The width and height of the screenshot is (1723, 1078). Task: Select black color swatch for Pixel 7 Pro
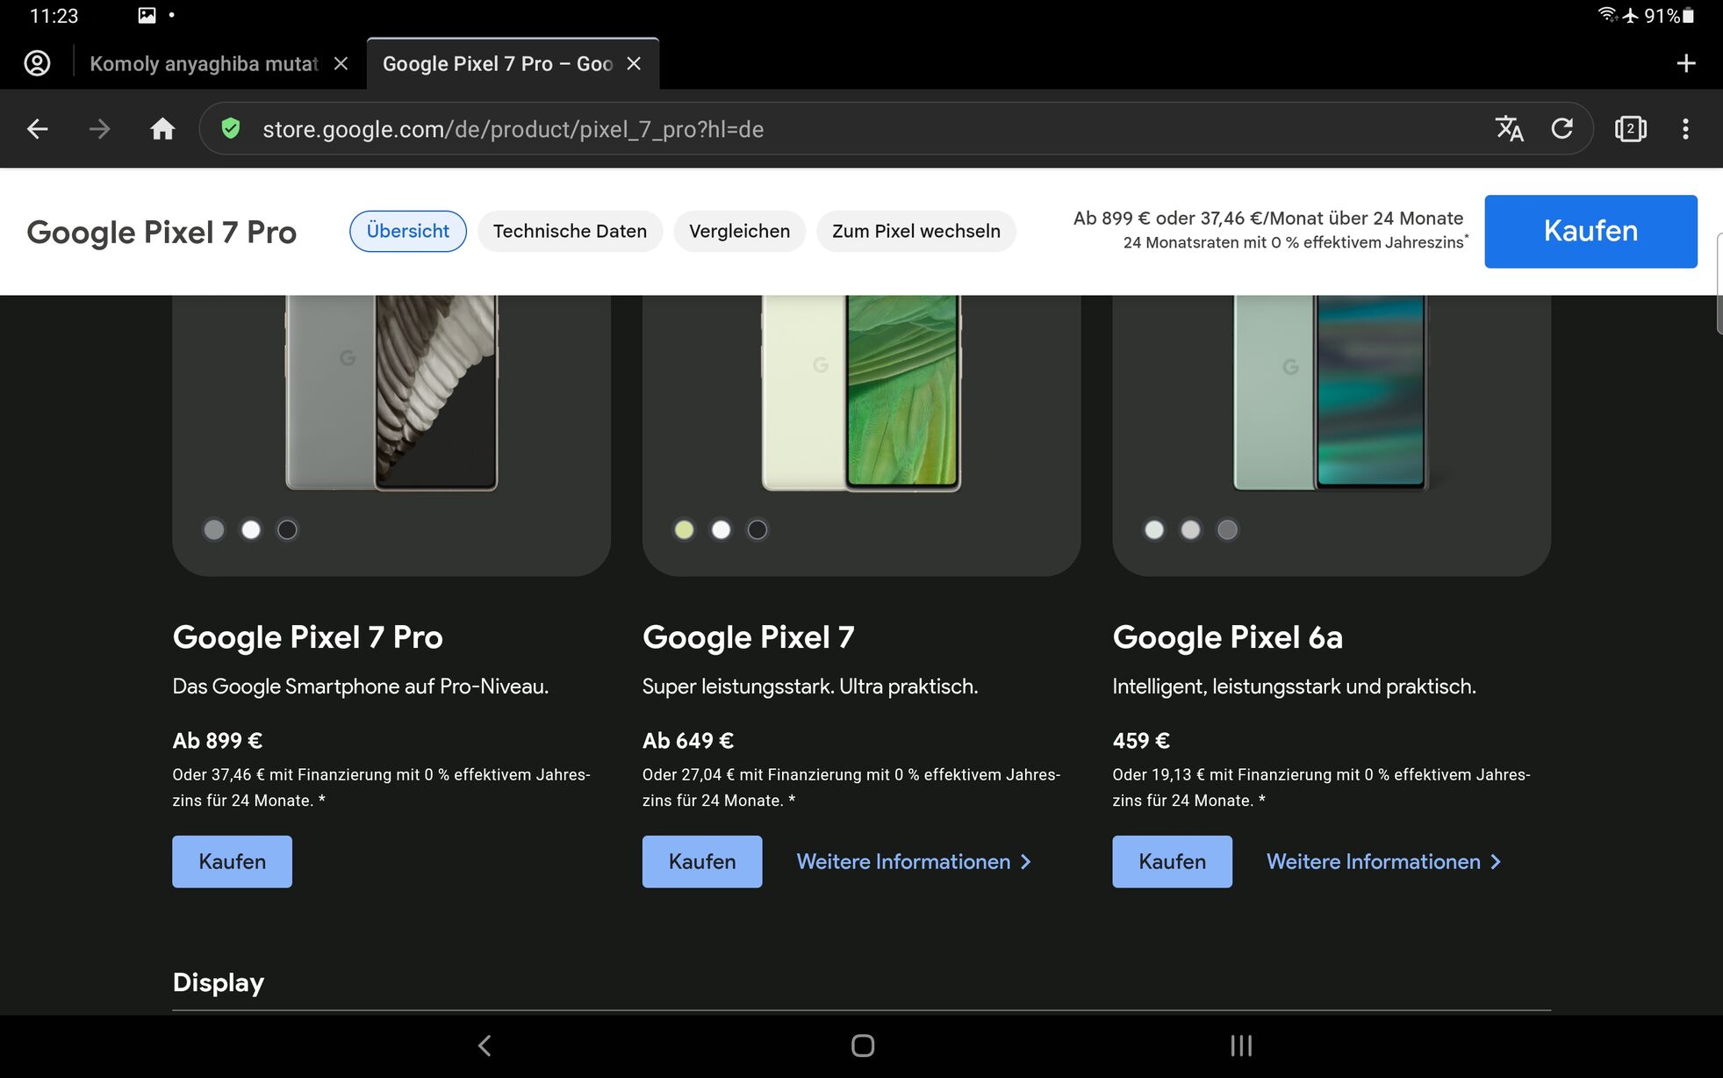287,529
